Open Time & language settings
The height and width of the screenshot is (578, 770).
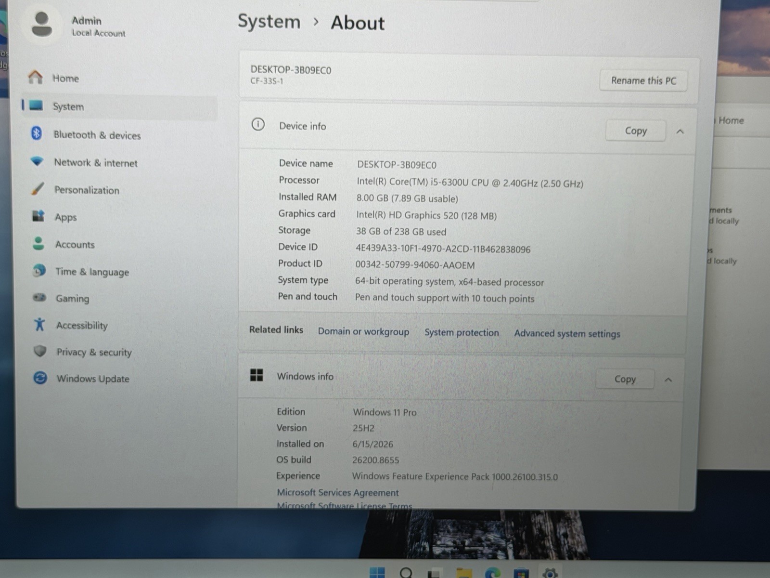pos(92,272)
